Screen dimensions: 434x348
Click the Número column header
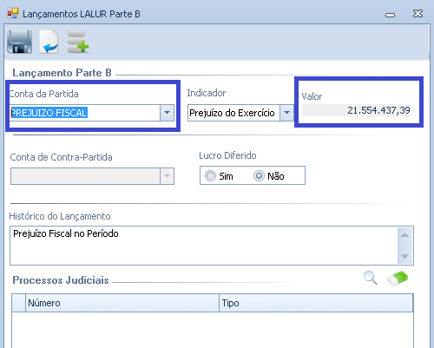[x=122, y=303]
